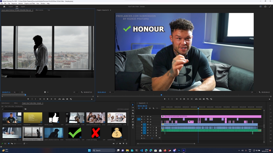273x153 pixels.
Task: Add marker in timeline panel
Action: [x=150, y=108]
